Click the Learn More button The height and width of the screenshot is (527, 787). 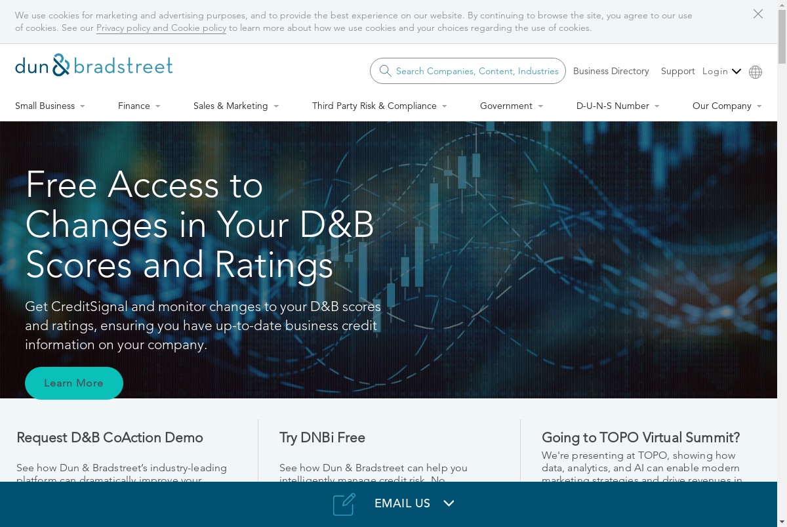74,383
